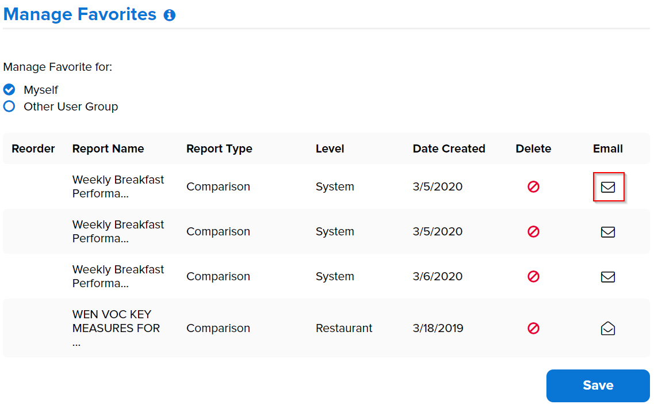
Task: Delete the first Weekly Breakfast report
Action: tap(533, 187)
